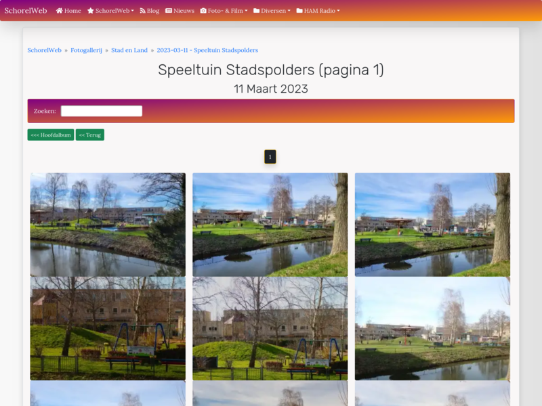Follow the Fotogallerij breadcrumb link
Image resolution: width=542 pixels, height=406 pixels.
pos(87,50)
